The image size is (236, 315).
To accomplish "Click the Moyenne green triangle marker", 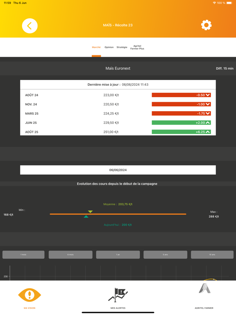I will [x=90, y=212].
